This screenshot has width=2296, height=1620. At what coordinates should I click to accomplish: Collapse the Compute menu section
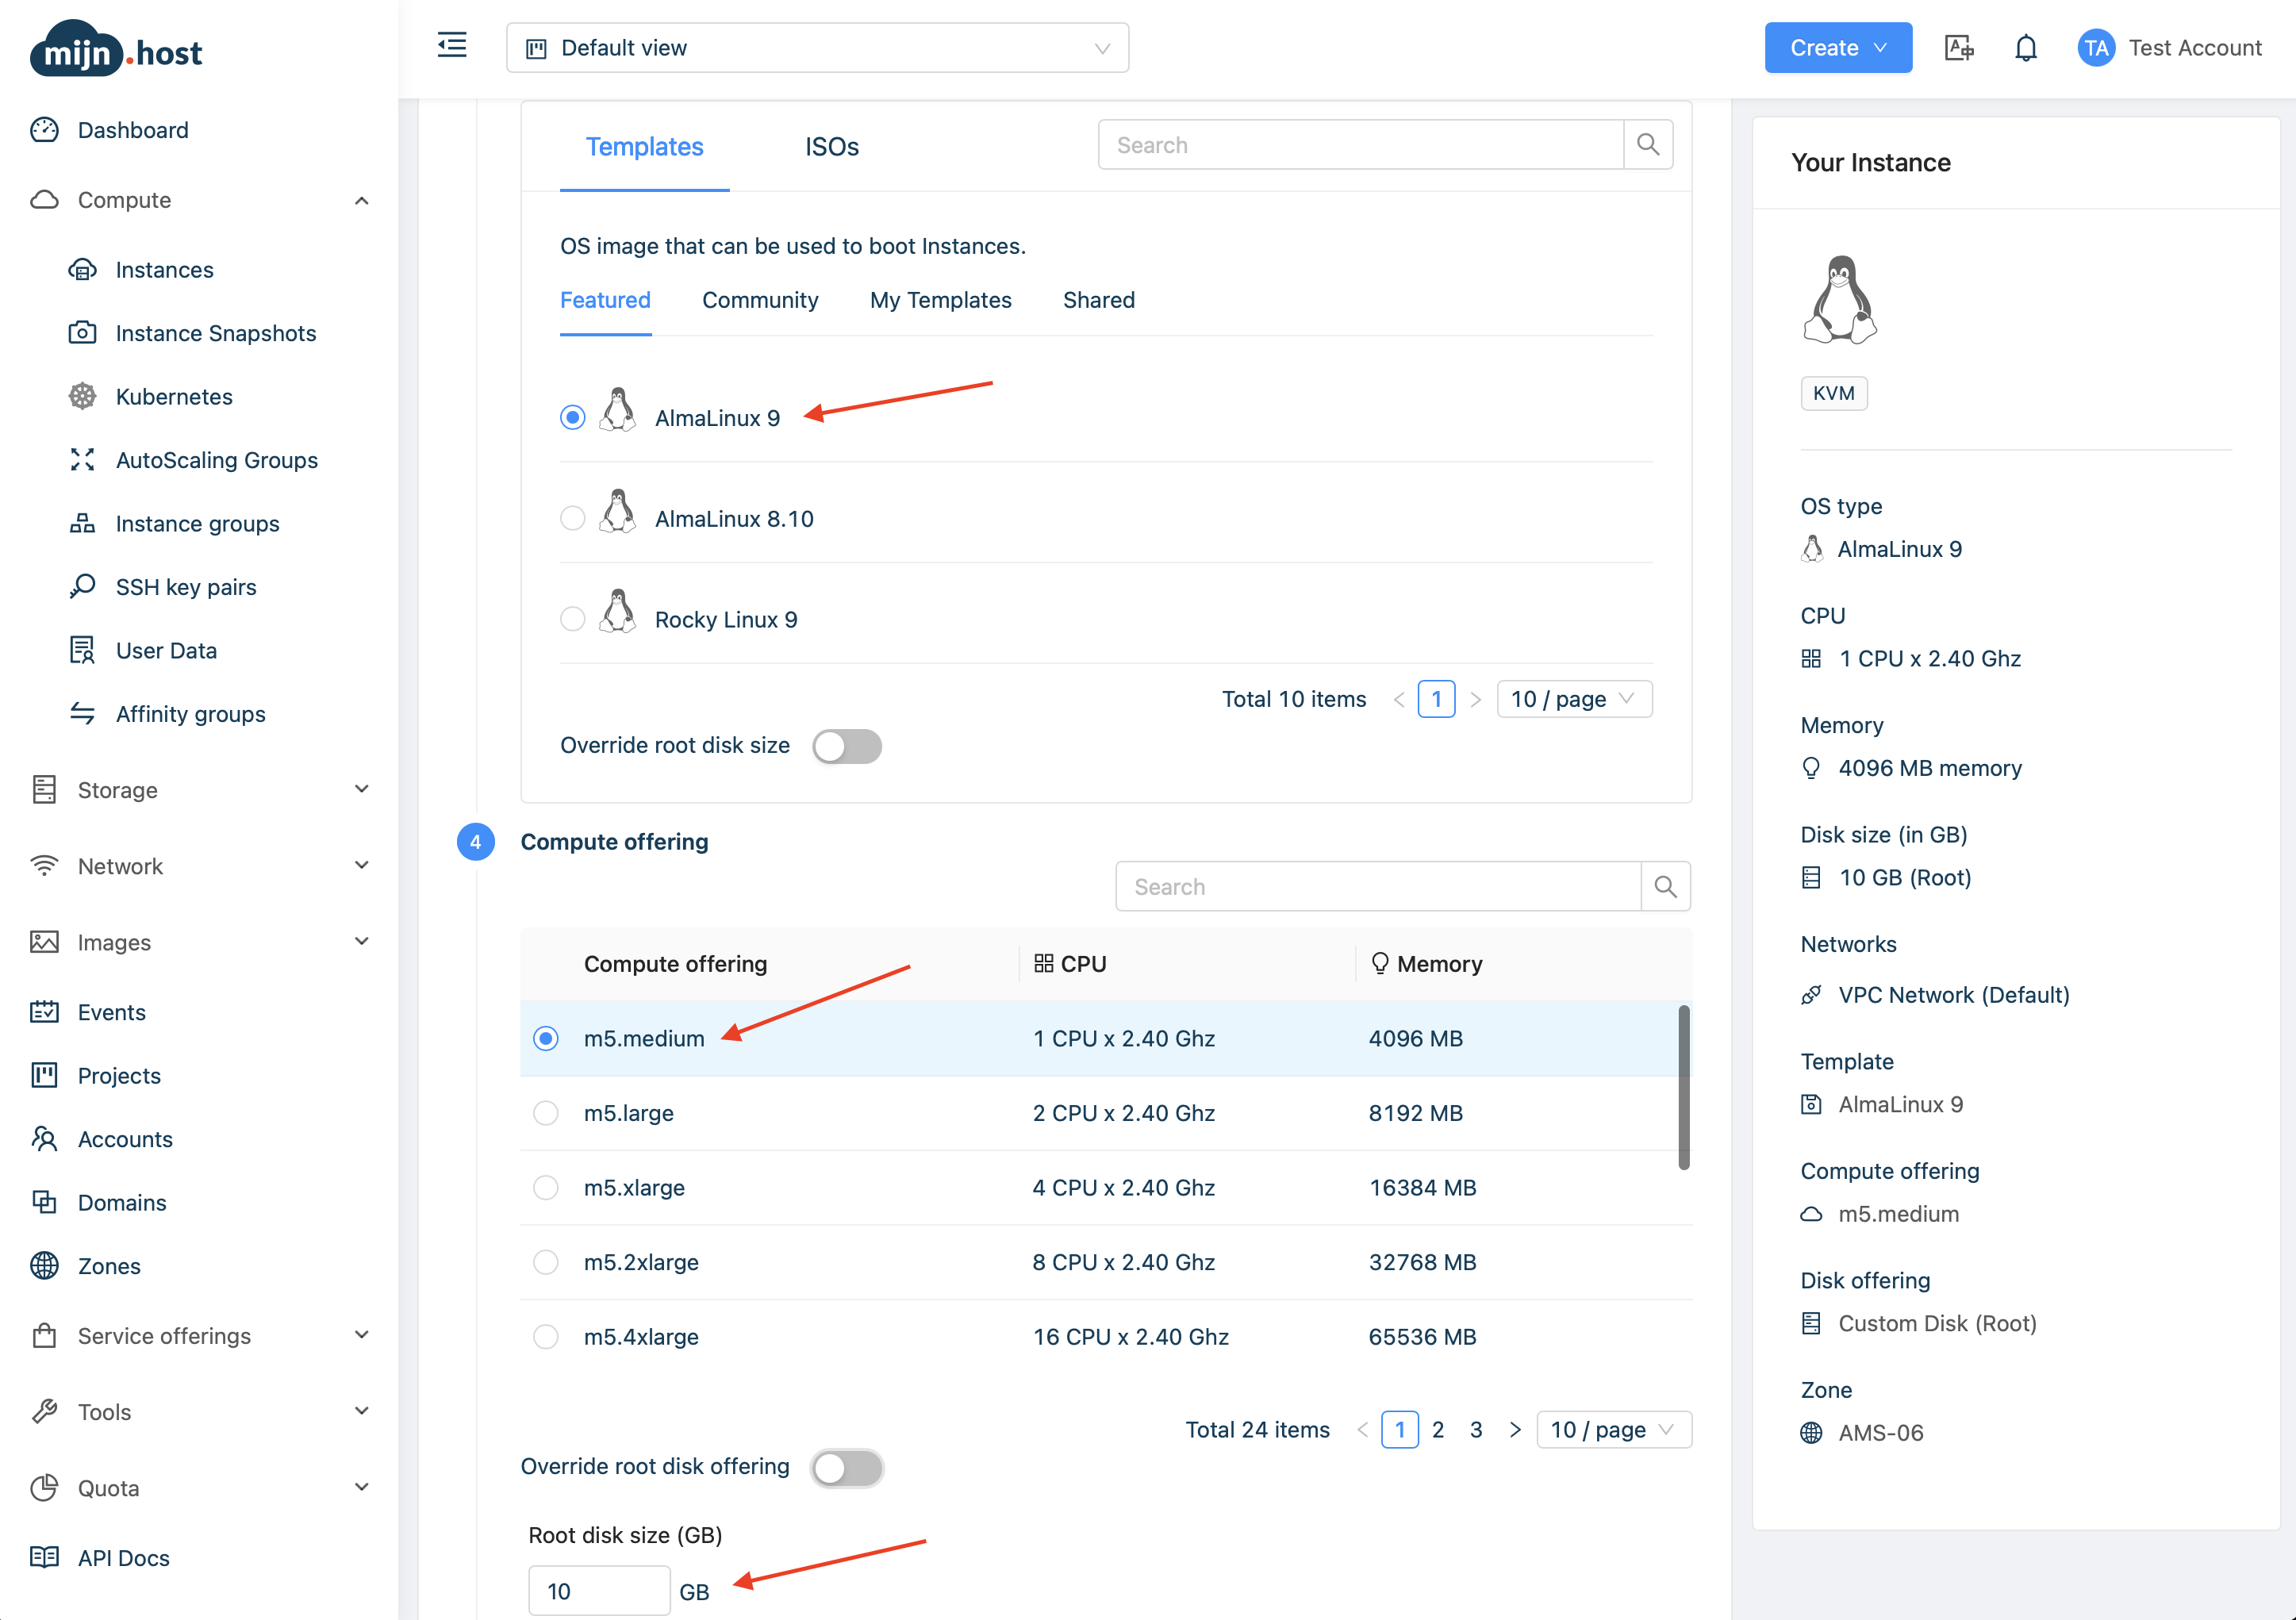[x=362, y=200]
